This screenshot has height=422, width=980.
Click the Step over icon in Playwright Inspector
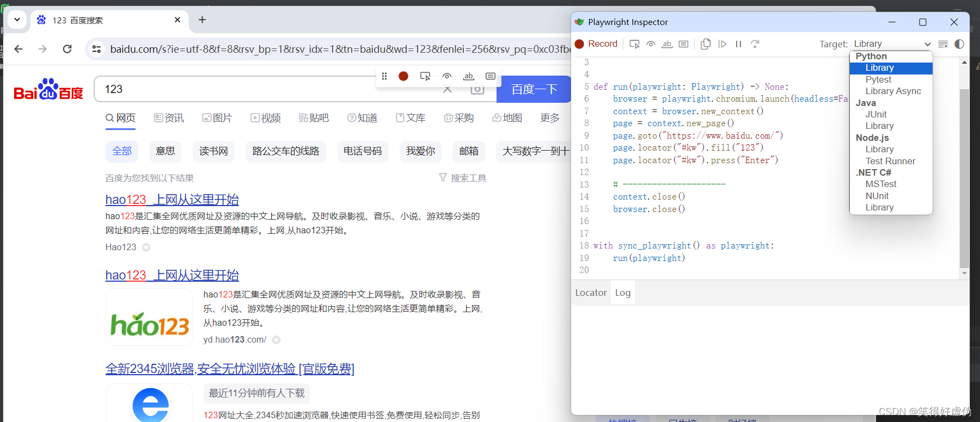pyautogui.click(x=755, y=44)
